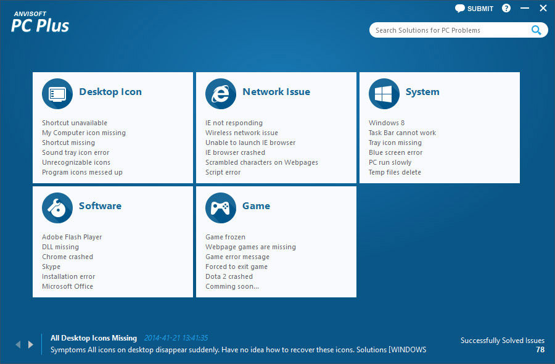Click 'Task Bar cannot work' entry
555x364 pixels.
point(402,133)
